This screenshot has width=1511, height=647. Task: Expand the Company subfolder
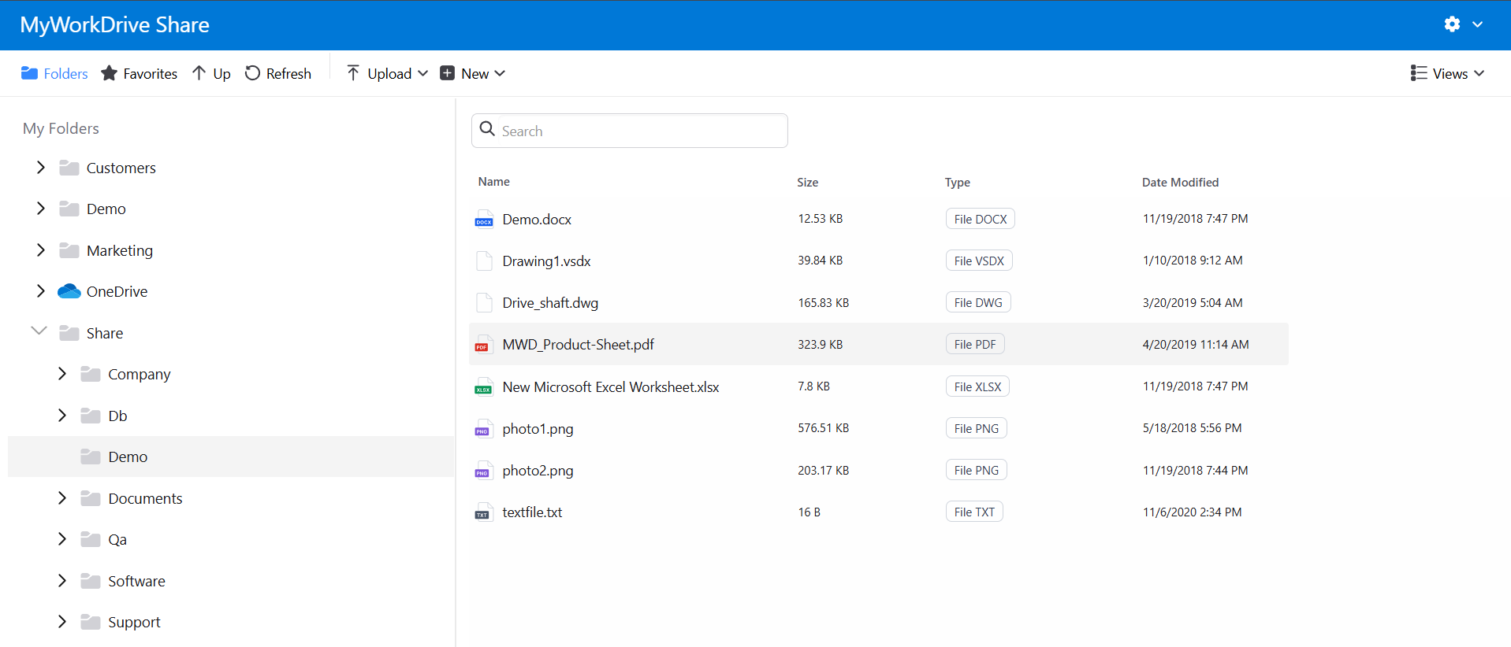click(62, 374)
